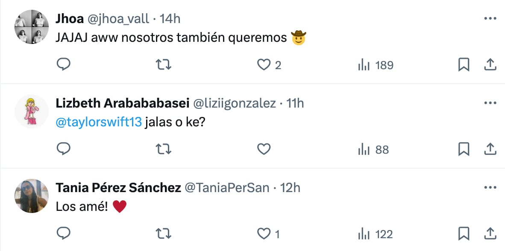The height and width of the screenshot is (251, 505).
Task: View analytics on Tania's tweet (122 views)
Action: 375,234
